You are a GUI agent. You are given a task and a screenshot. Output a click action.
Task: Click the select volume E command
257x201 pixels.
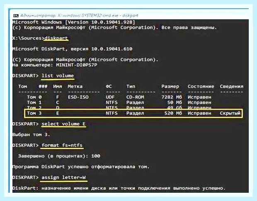click(x=63, y=124)
